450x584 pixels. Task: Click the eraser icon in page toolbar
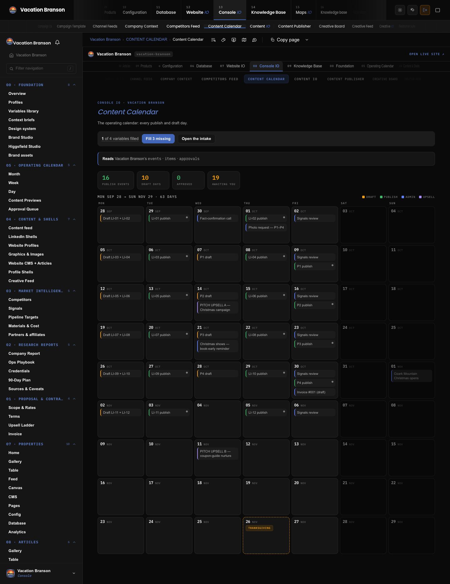click(x=223, y=40)
